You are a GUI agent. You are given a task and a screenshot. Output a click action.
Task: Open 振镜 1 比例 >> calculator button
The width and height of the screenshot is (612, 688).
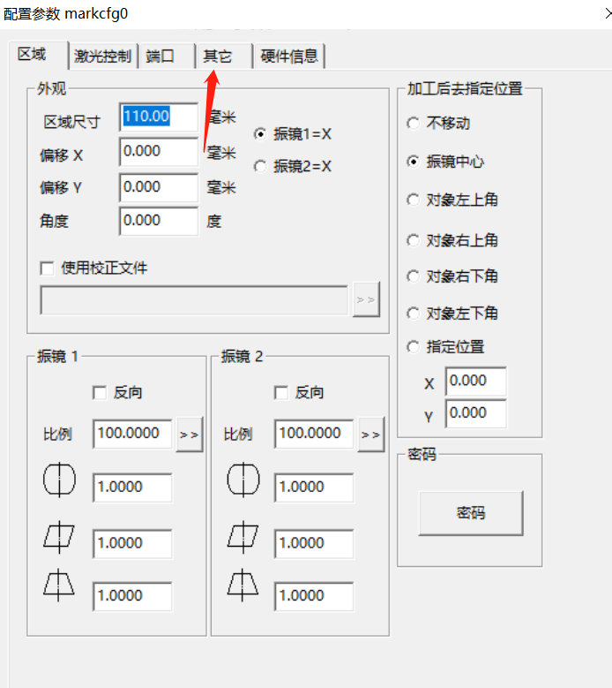[190, 435]
